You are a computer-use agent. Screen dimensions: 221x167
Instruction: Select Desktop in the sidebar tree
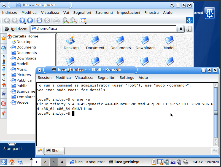point(21,42)
